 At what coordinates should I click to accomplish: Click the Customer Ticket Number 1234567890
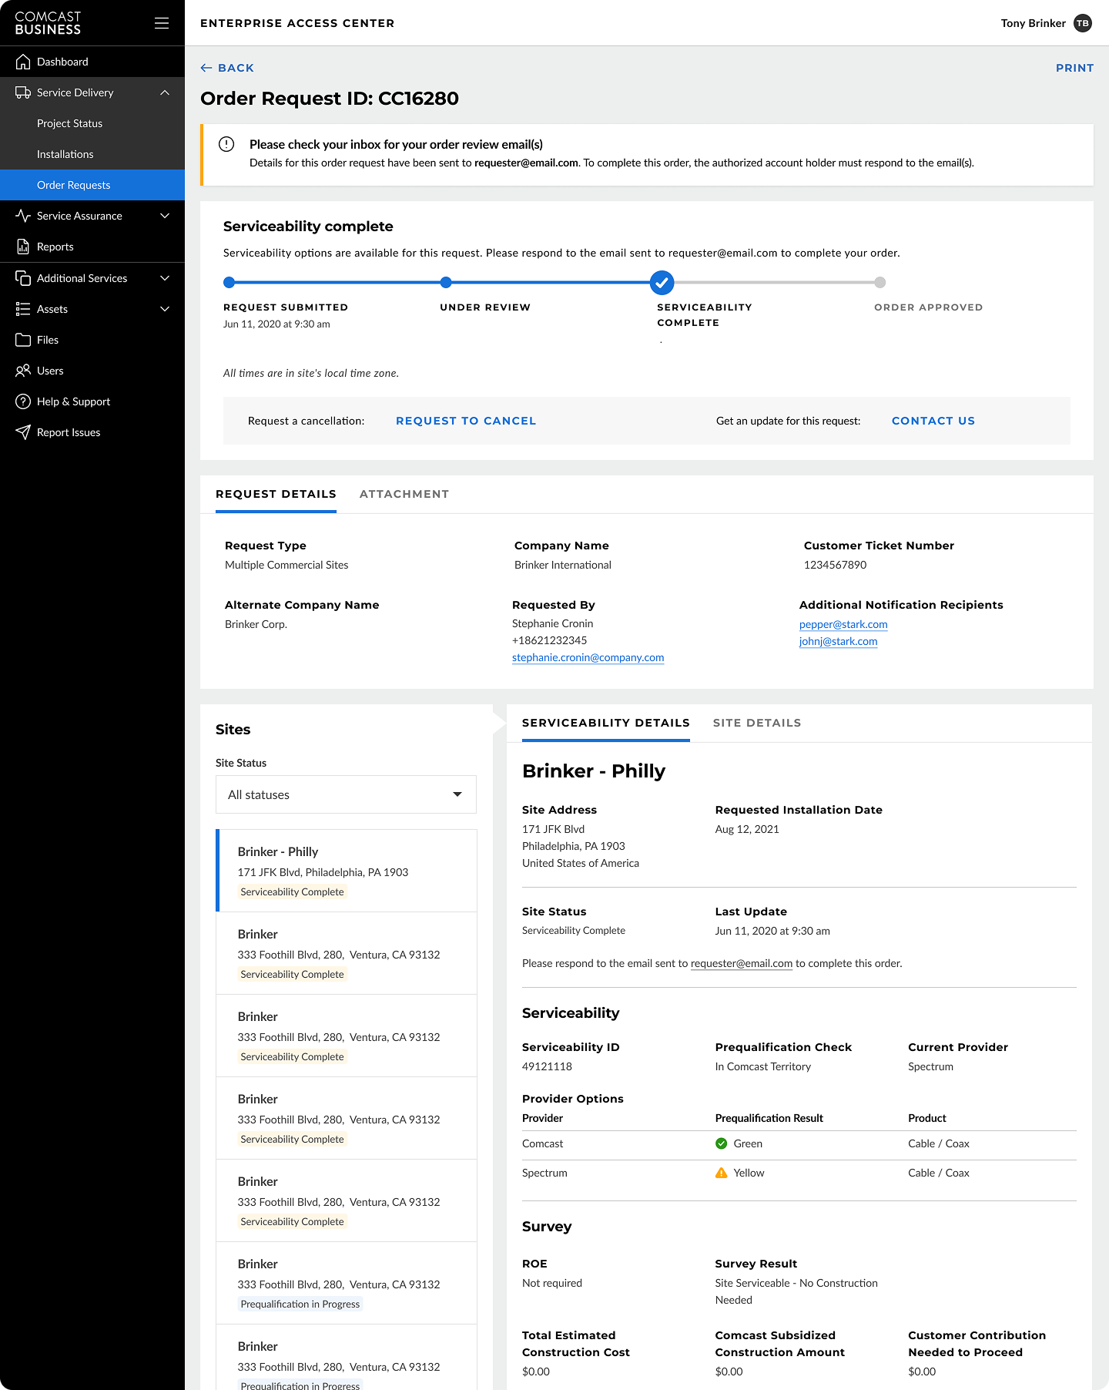pyautogui.click(x=835, y=565)
